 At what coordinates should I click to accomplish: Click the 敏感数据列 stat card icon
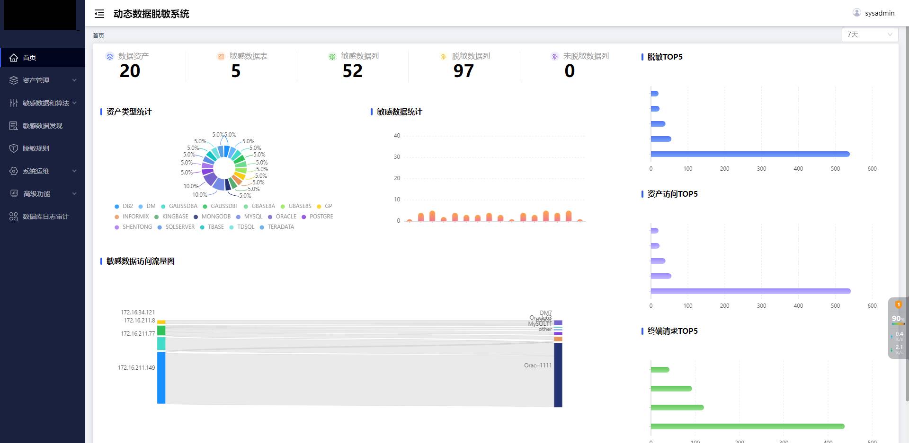[332, 56]
